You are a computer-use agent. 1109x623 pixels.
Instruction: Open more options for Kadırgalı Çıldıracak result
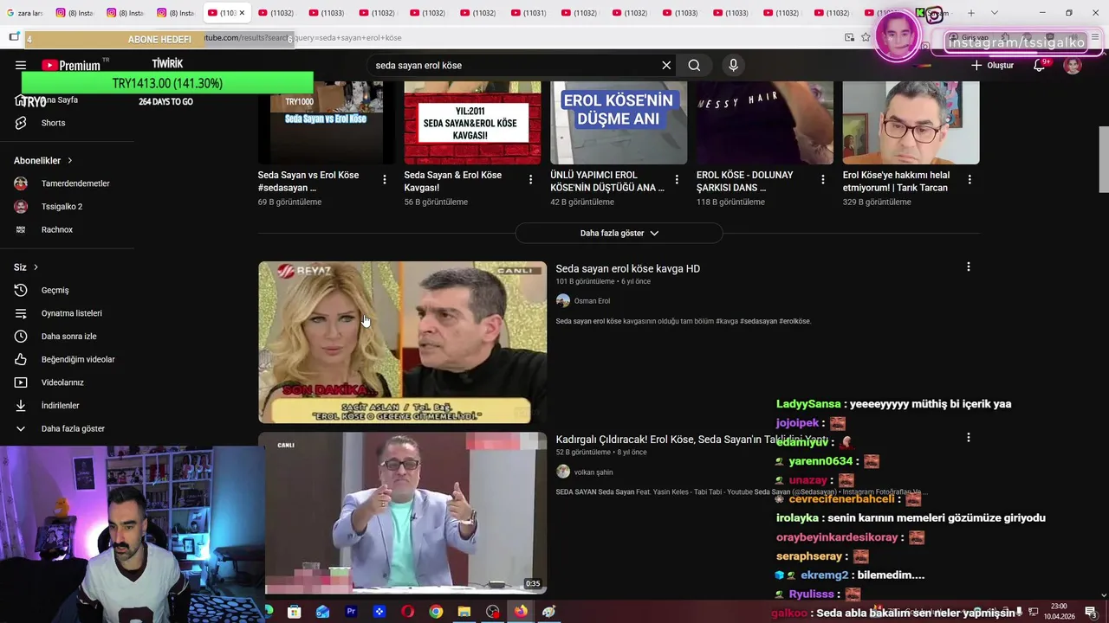coord(969,438)
